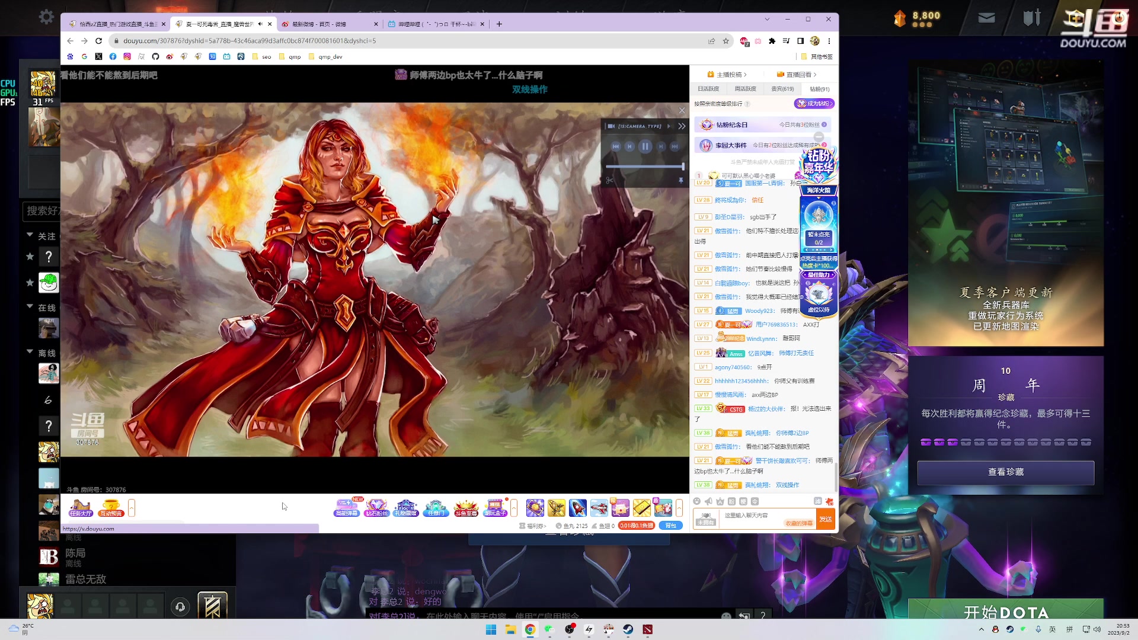Open the Dota 2 settings gear
Viewport: 1138px width, 640px height.
[46, 17]
